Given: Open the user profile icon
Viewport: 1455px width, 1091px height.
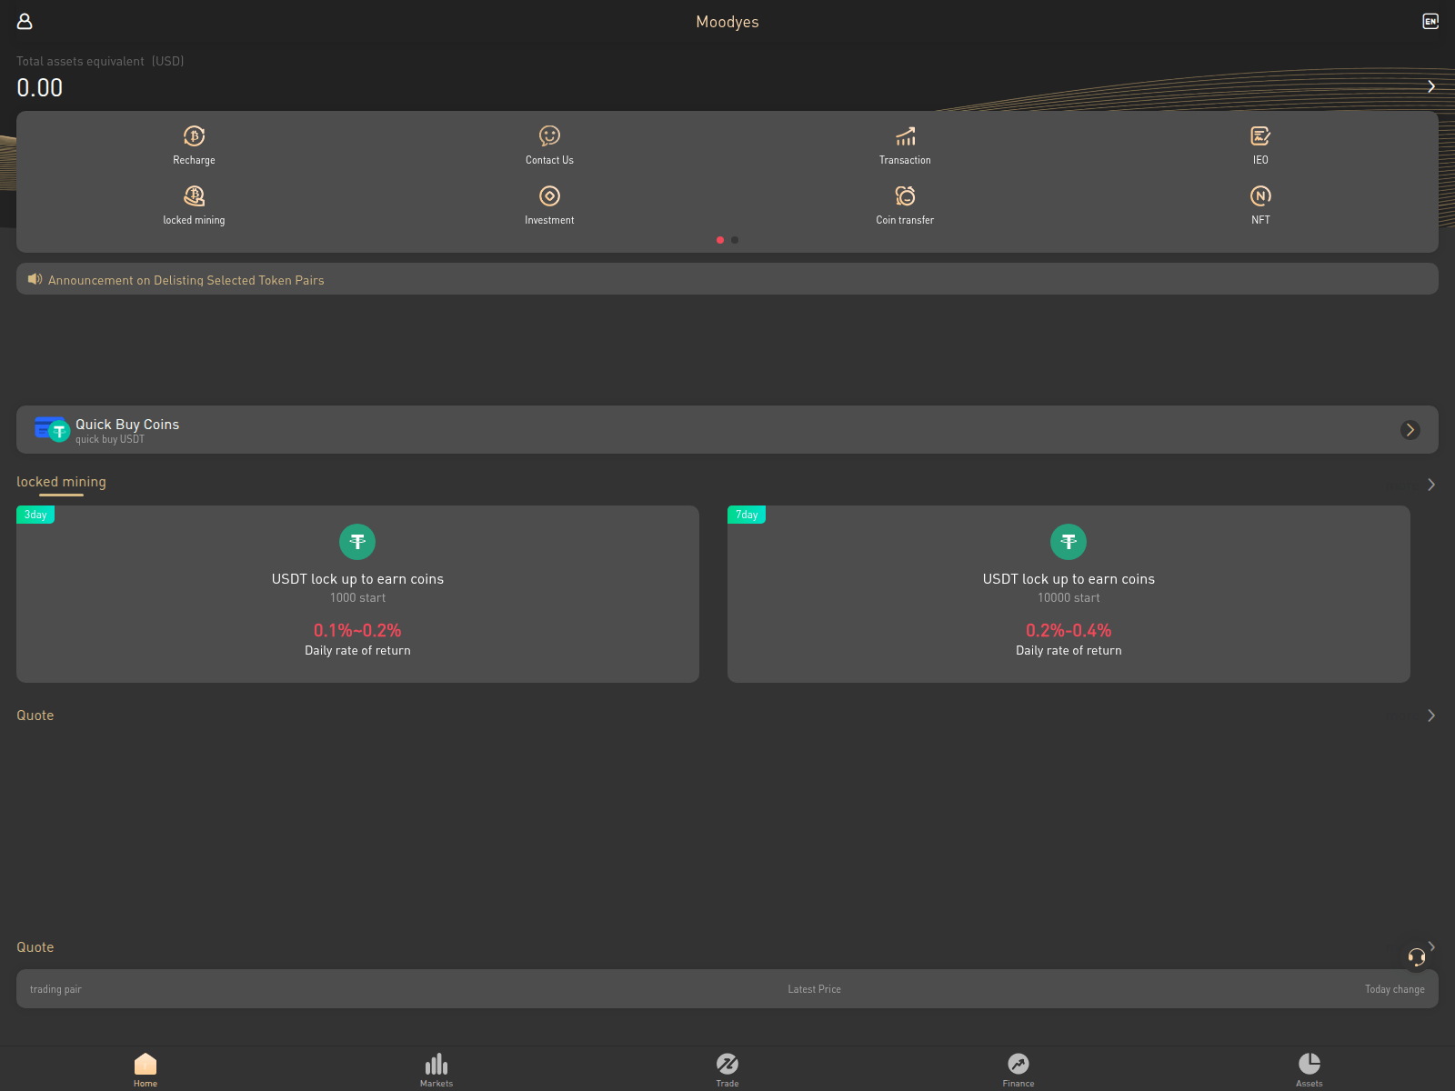Looking at the screenshot, I should [25, 21].
